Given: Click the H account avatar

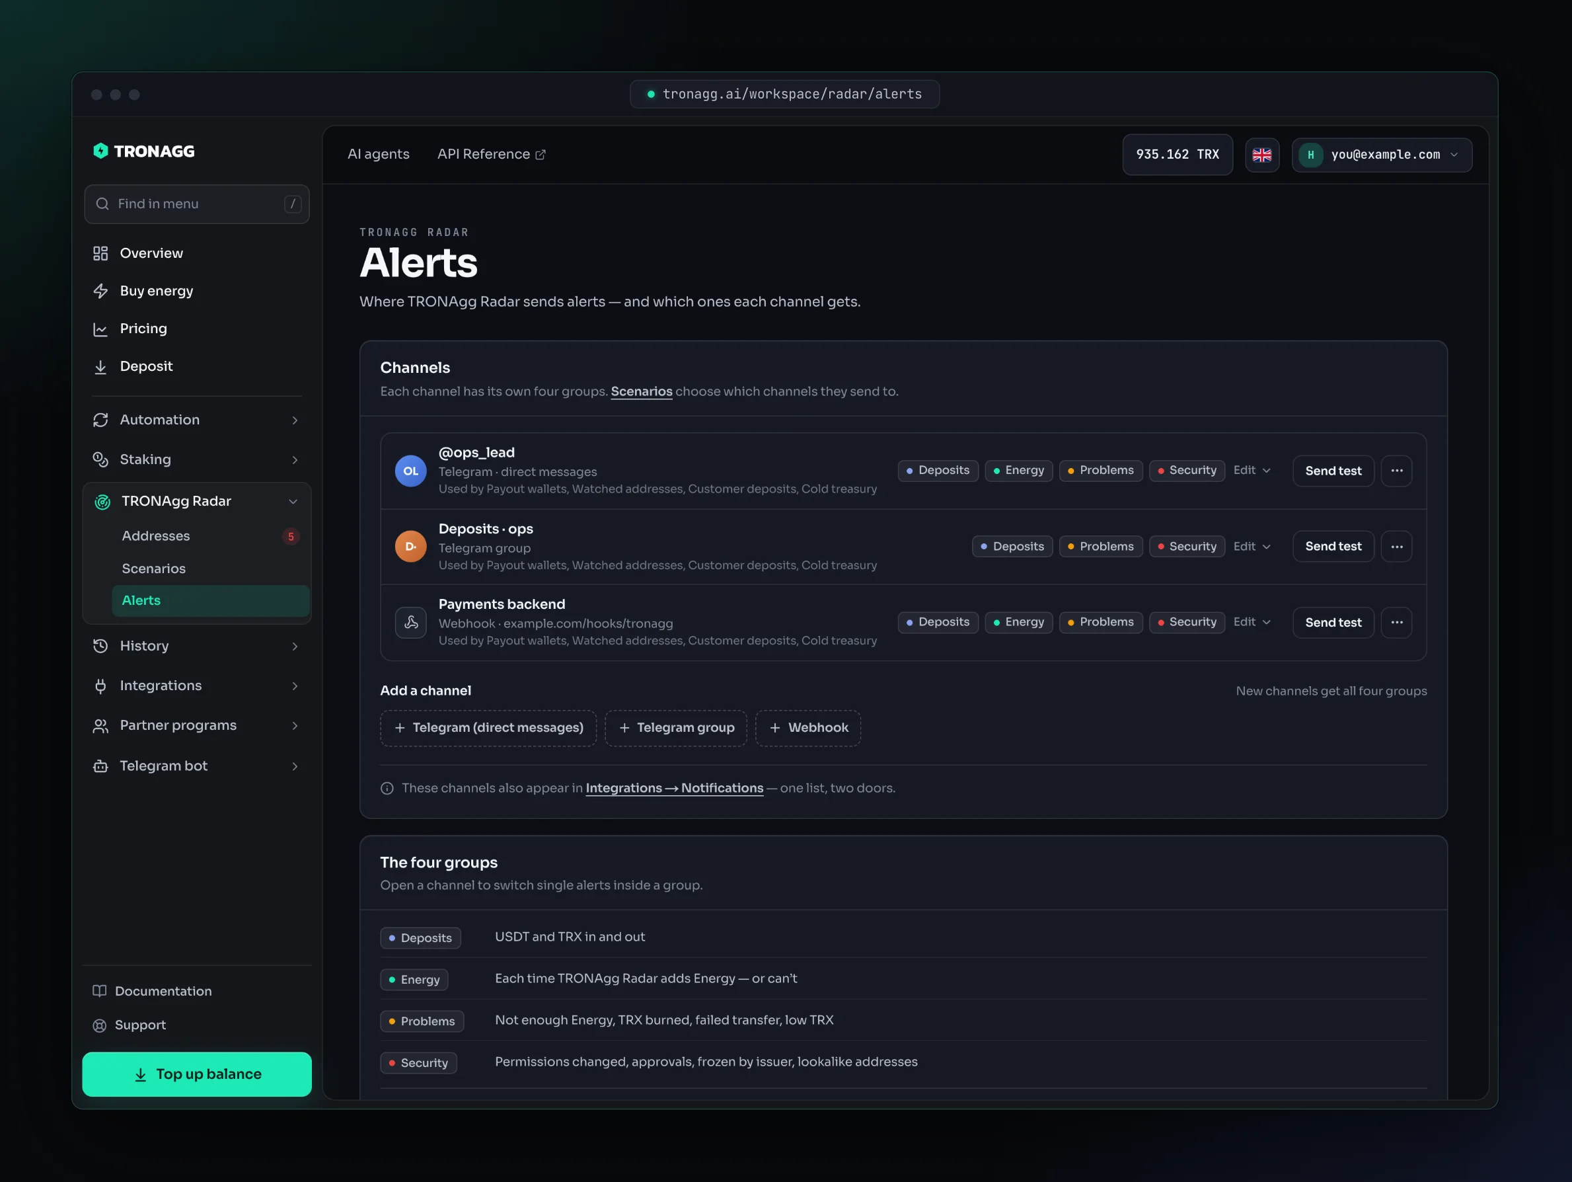Looking at the screenshot, I should pos(1310,154).
